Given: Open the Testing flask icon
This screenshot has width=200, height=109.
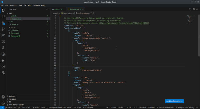Looking at the screenshot, I should click(x=3, y=48).
